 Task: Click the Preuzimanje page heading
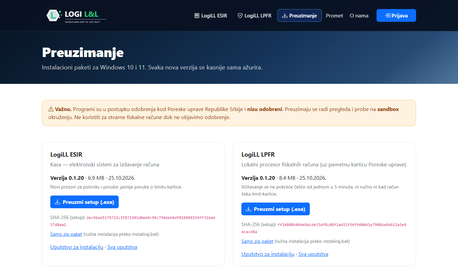(83, 53)
